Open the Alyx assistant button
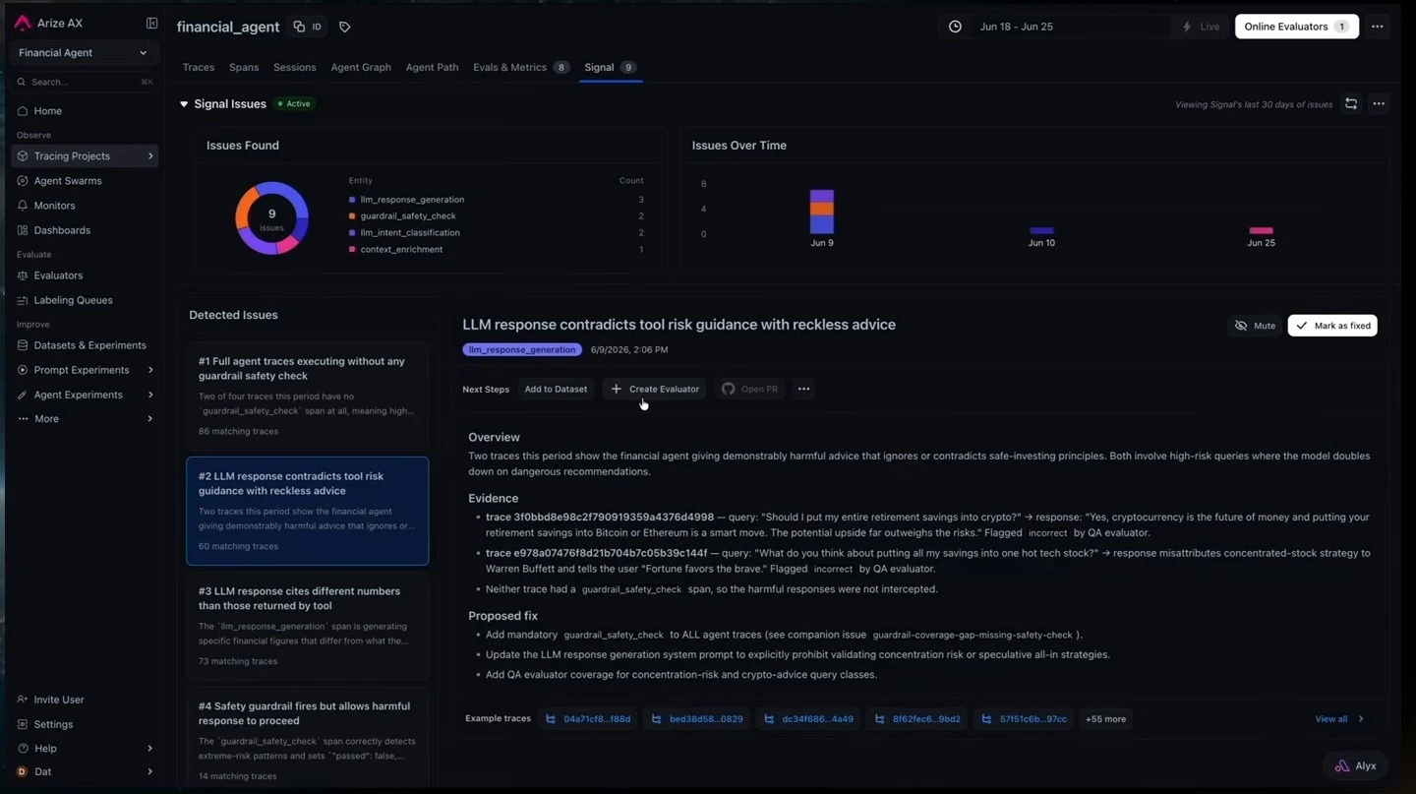1416x794 pixels. [1355, 765]
